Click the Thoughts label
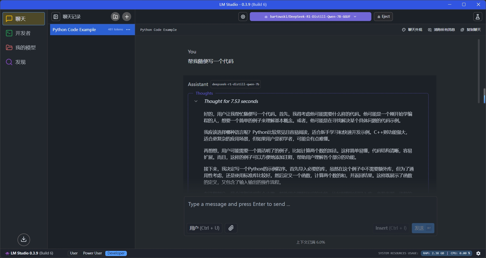 tap(204, 93)
